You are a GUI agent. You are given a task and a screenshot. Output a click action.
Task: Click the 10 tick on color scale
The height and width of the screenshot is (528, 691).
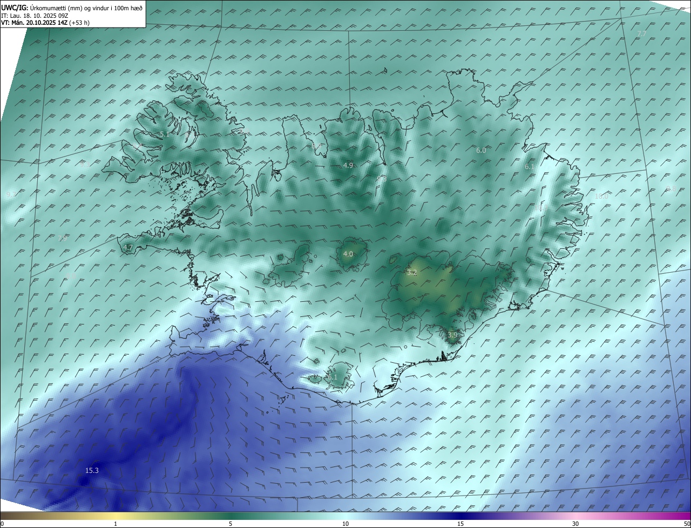[345, 524]
